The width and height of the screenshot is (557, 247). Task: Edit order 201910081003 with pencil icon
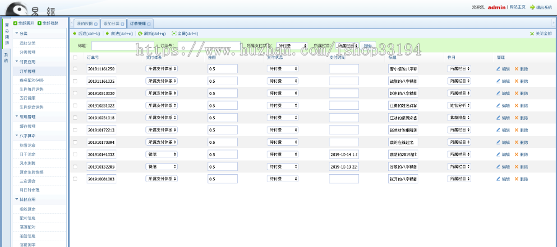pos(498,179)
